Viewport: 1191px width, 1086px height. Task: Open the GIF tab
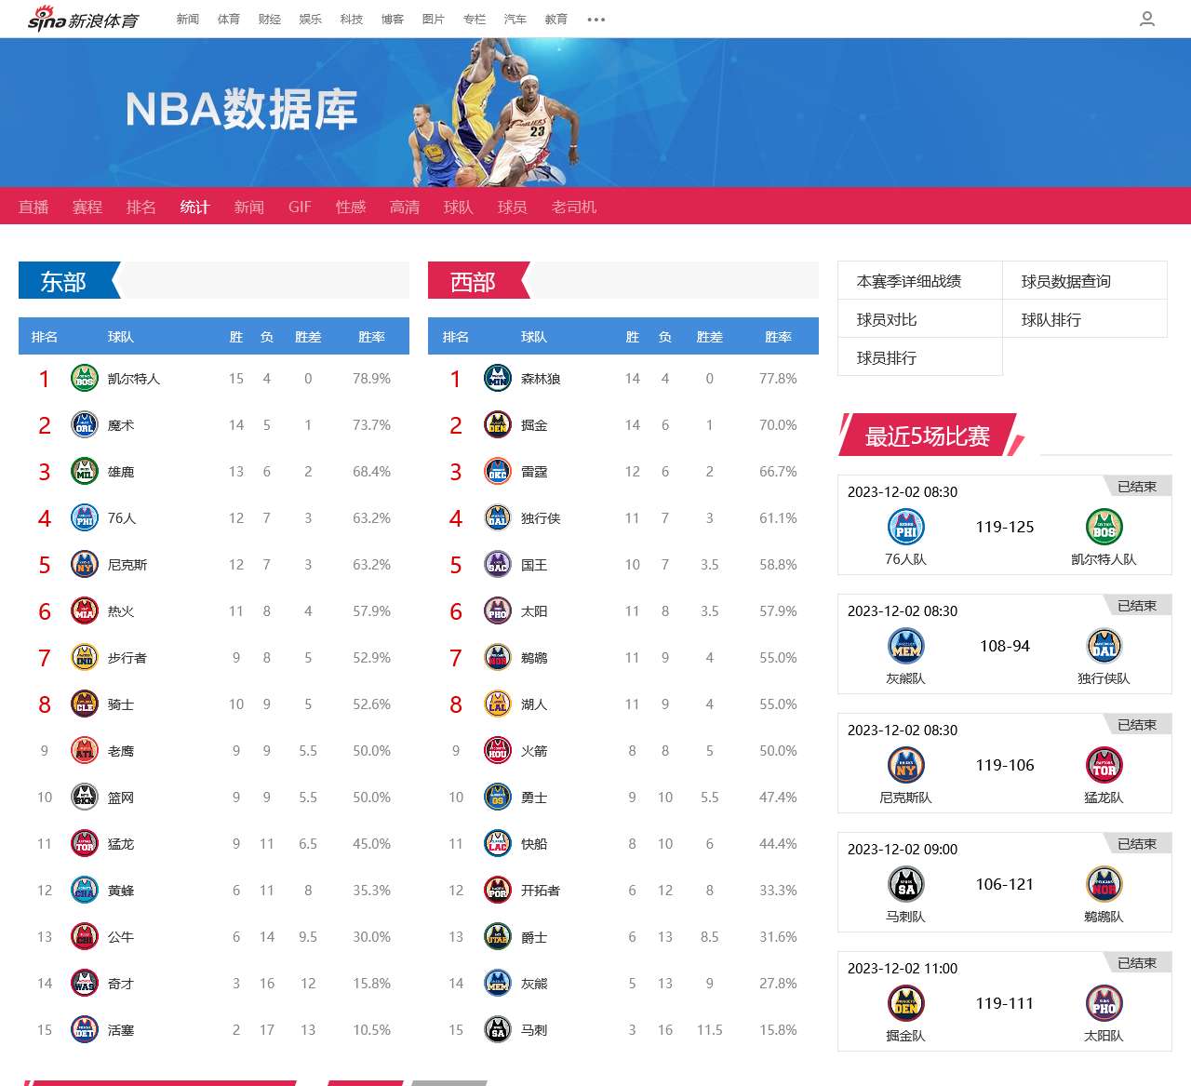tap(300, 207)
